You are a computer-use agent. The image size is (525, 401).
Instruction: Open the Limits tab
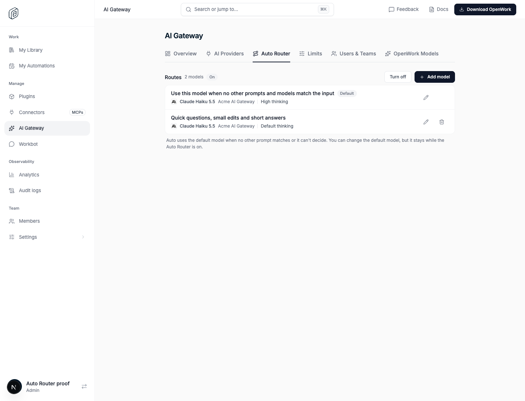coord(311,54)
